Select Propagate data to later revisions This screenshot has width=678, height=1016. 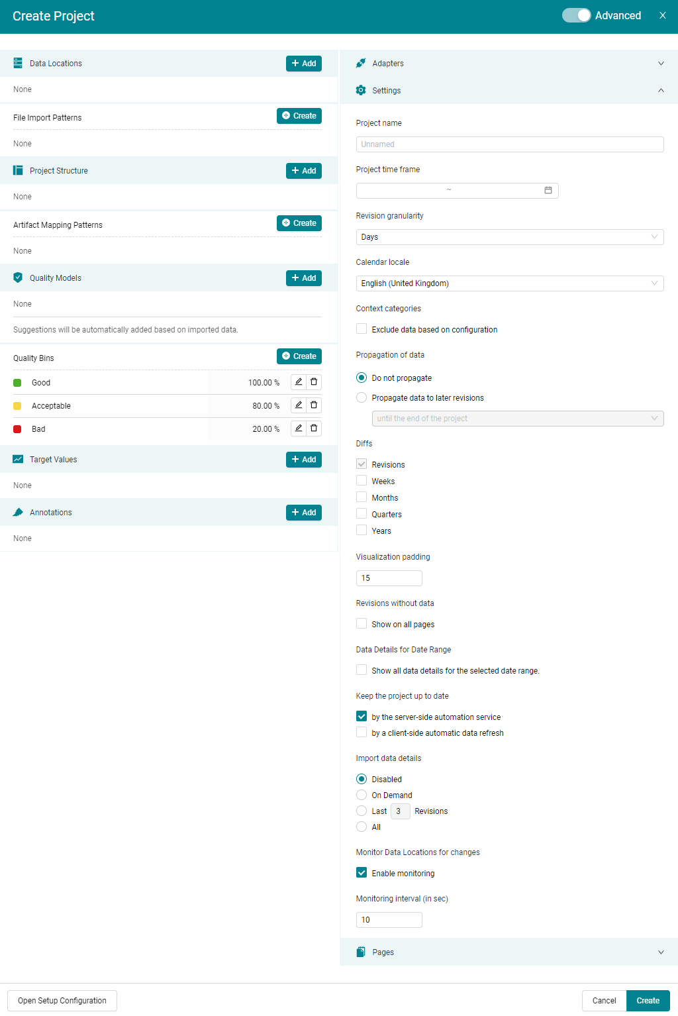pos(362,398)
